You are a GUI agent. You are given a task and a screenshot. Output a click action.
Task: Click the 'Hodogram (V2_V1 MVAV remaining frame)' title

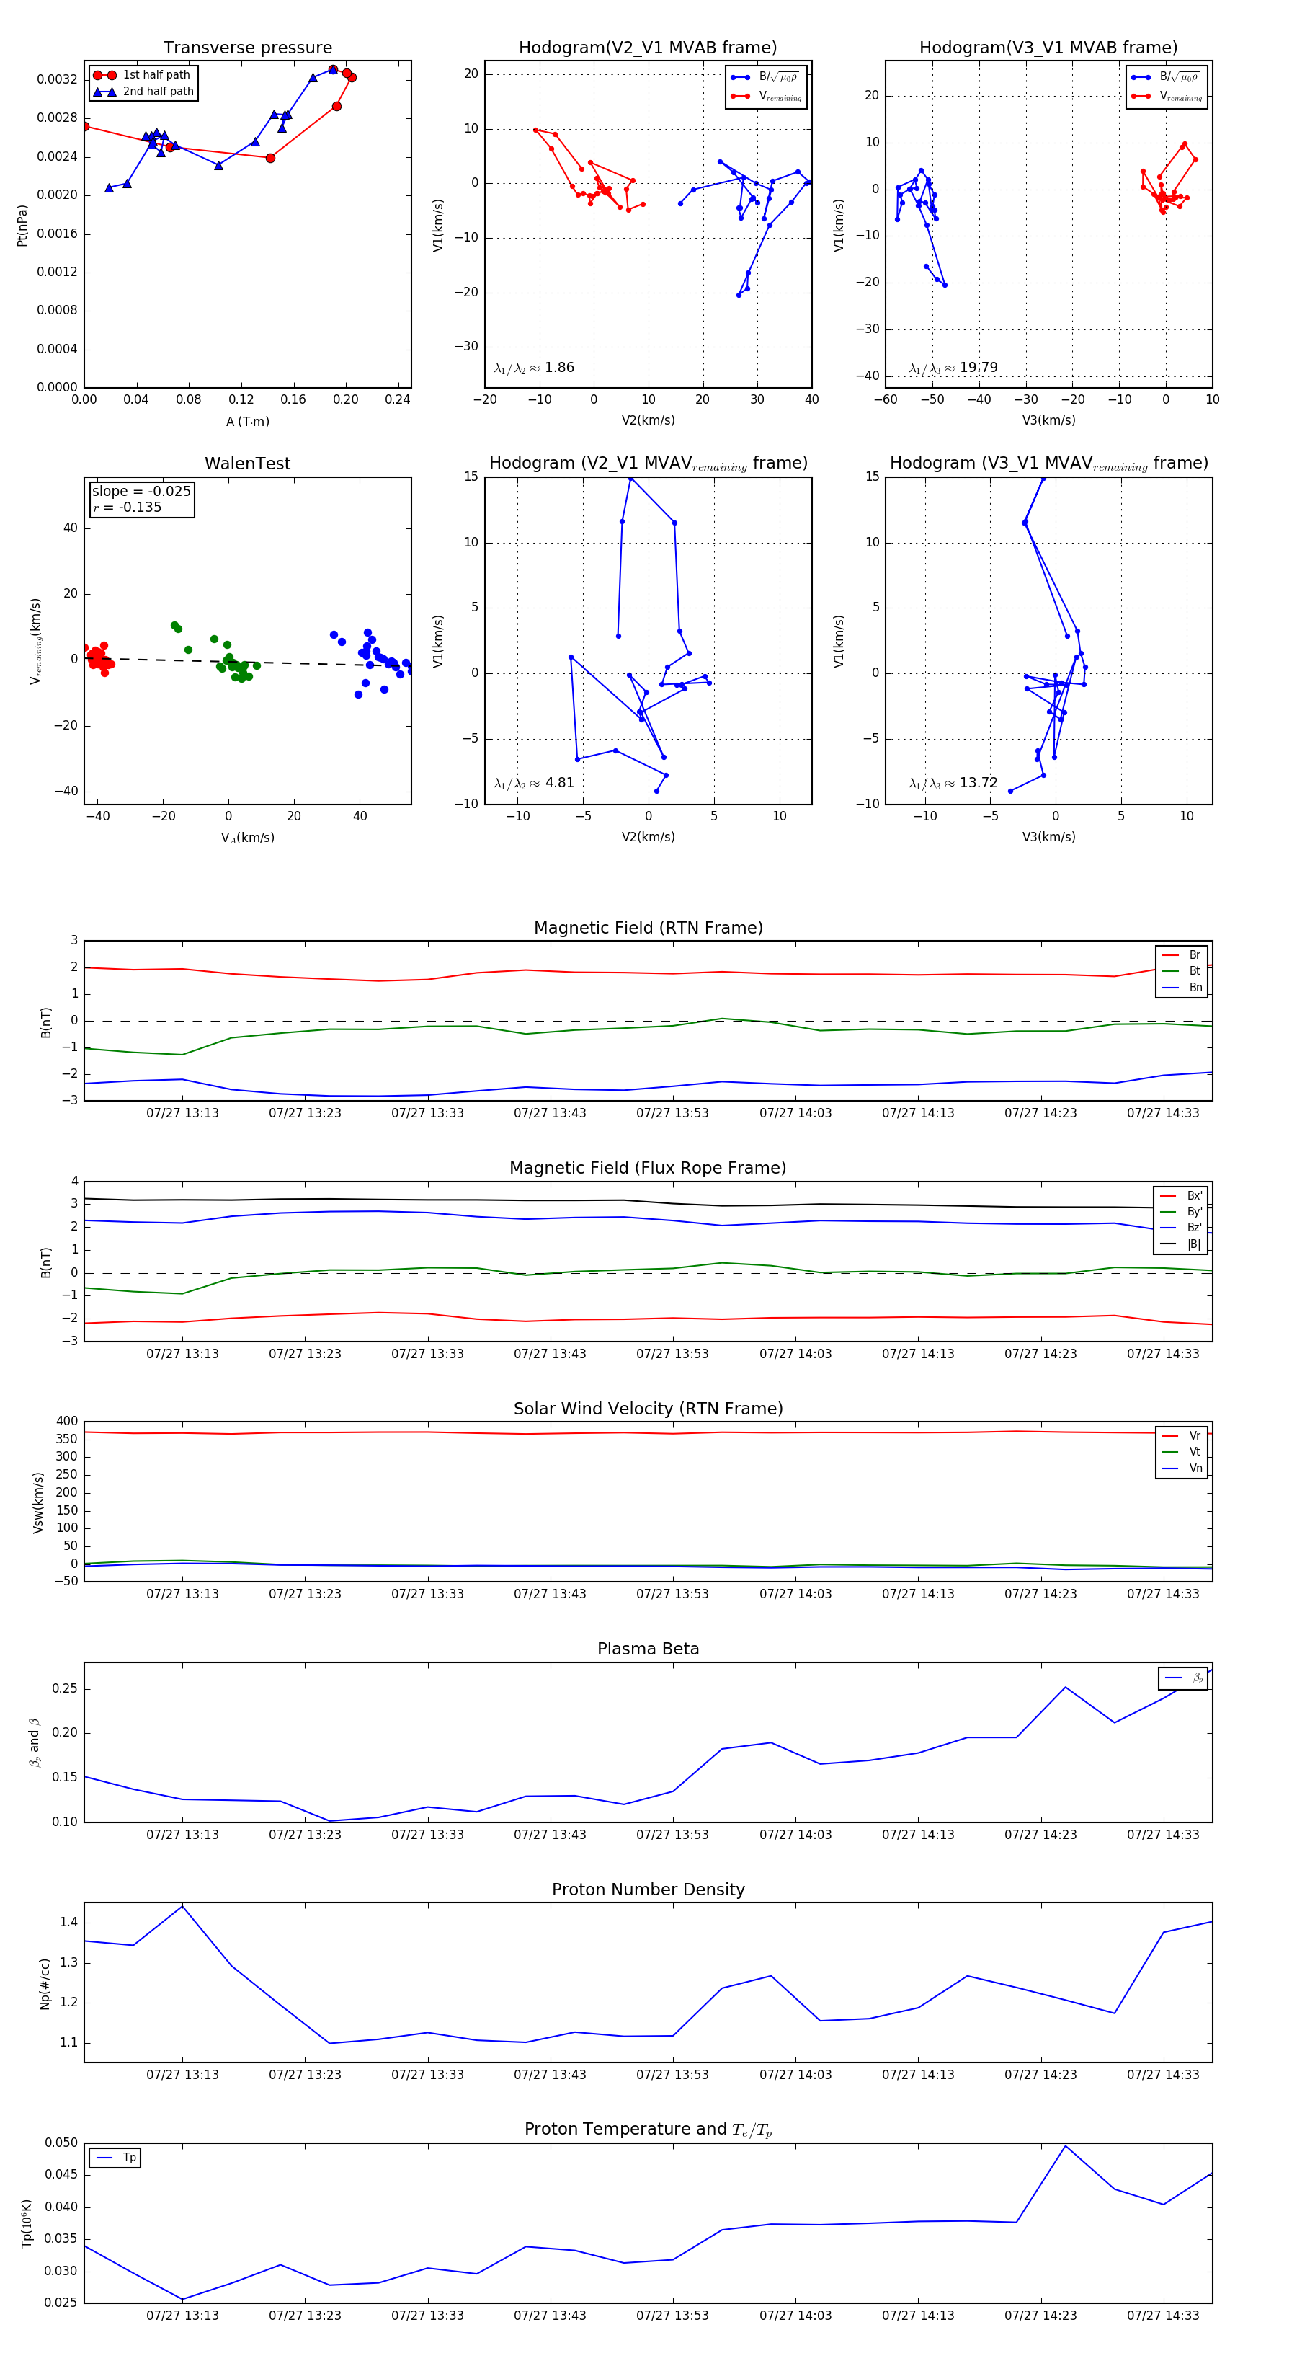(x=648, y=464)
